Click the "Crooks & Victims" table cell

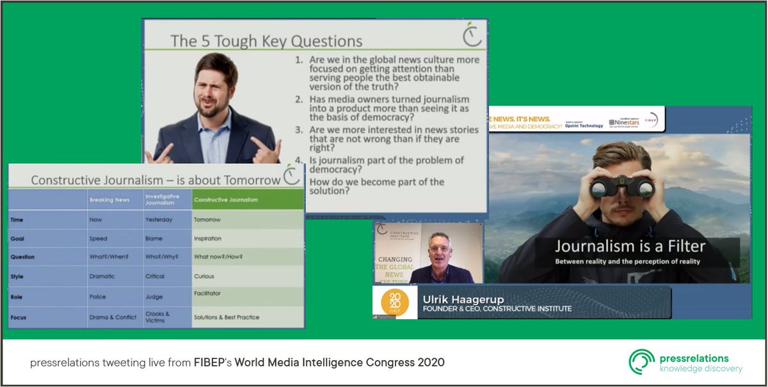[167, 317]
